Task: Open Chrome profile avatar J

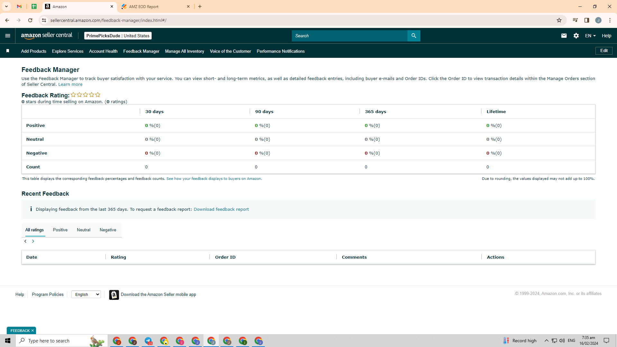Action: click(598, 20)
